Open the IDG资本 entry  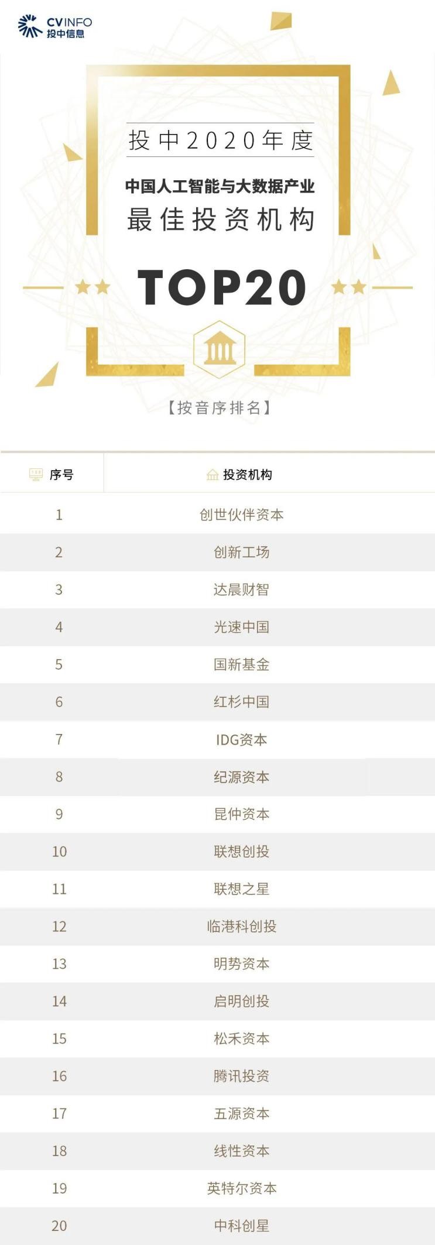click(x=241, y=739)
